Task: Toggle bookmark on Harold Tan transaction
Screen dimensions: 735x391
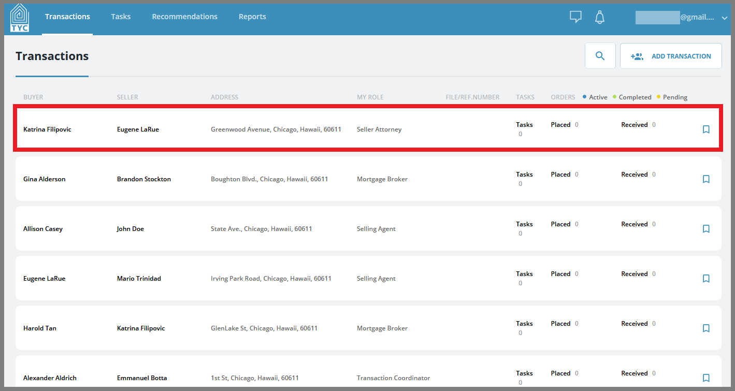Action: click(x=706, y=328)
